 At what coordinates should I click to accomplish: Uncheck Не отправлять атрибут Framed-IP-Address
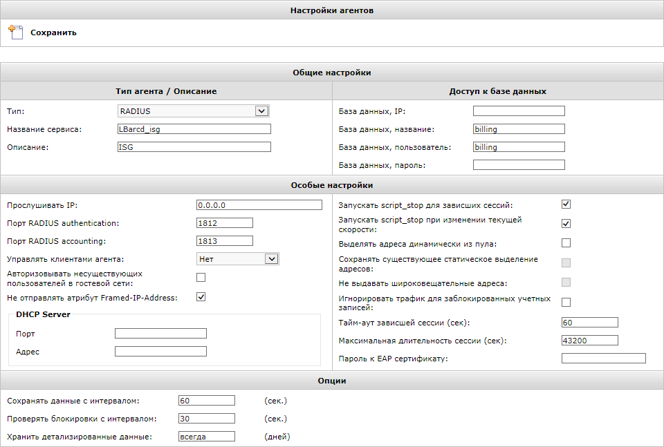coord(201,297)
